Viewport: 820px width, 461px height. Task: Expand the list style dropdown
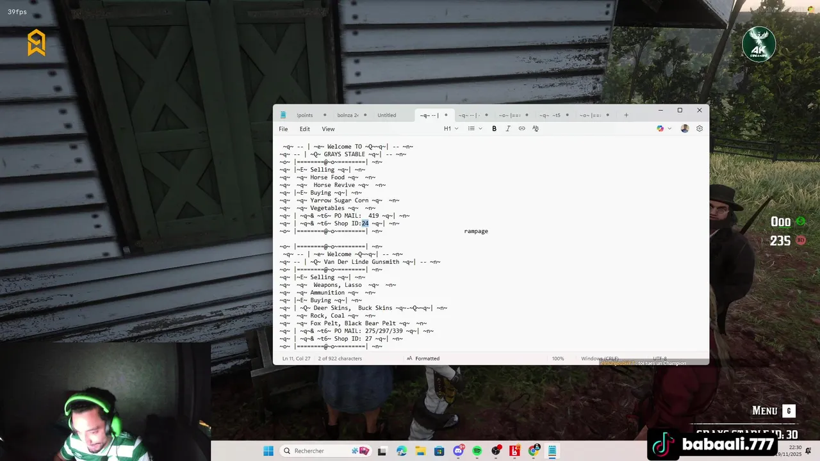[x=475, y=129]
